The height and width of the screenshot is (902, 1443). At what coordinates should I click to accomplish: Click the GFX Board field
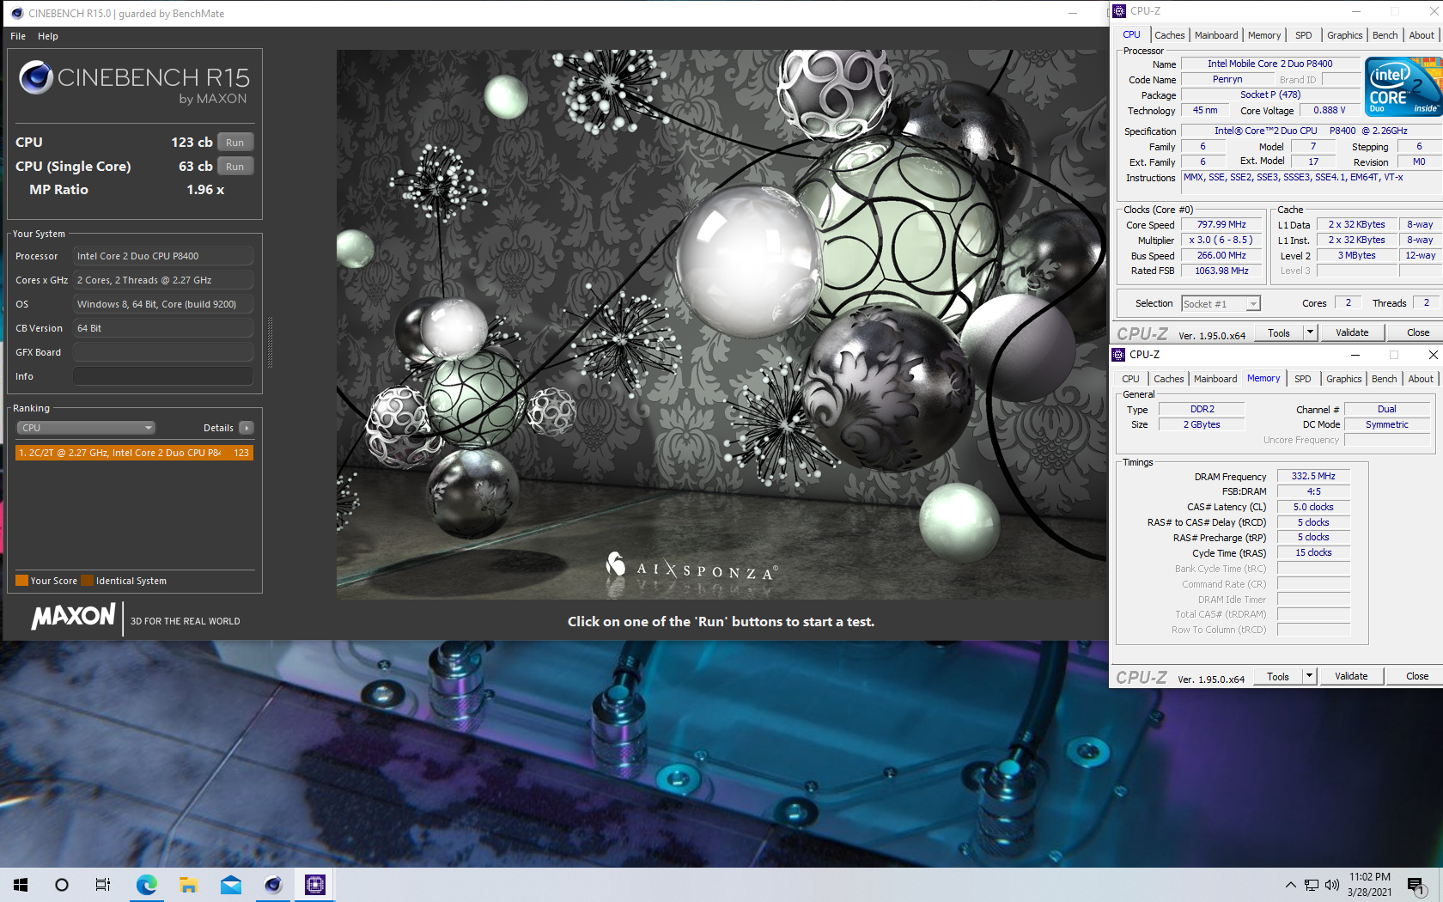click(163, 352)
